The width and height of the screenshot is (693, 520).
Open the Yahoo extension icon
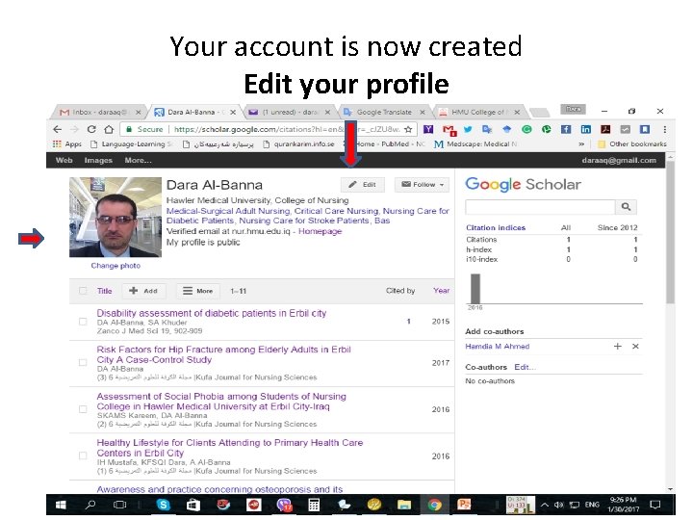coord(428,129)
